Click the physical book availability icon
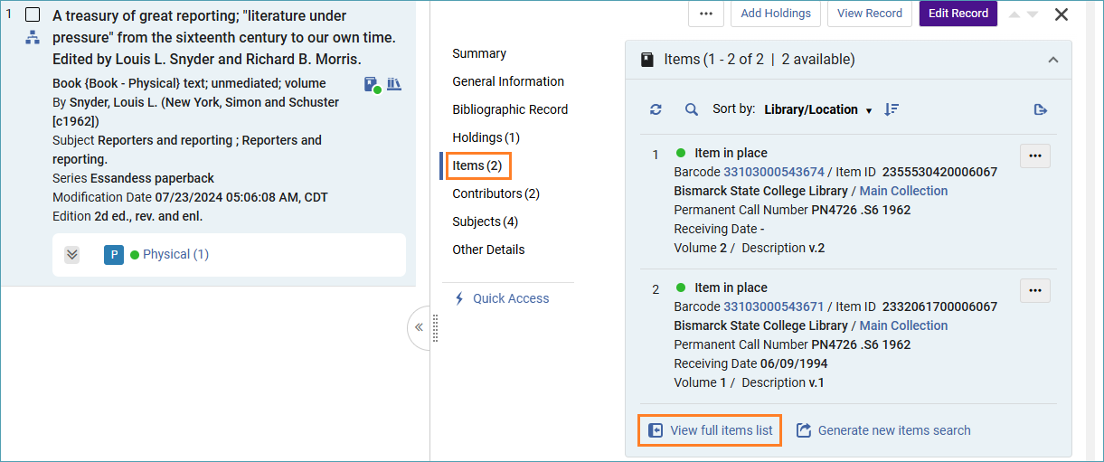 pyautogui.click(x=373, y=84)
